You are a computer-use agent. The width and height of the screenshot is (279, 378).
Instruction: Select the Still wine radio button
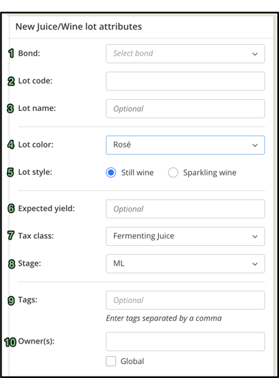(111, 173)
